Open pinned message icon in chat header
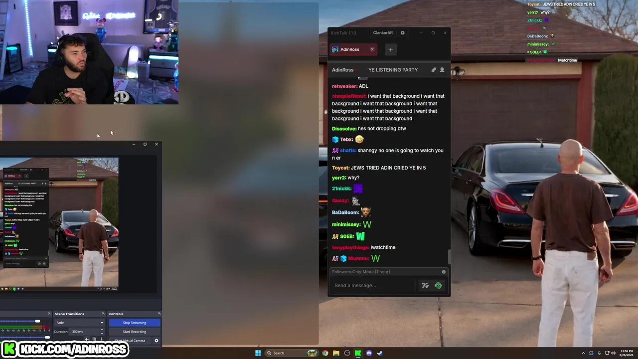The height and width of the screenshot is (359, 638). pos(434,70)
